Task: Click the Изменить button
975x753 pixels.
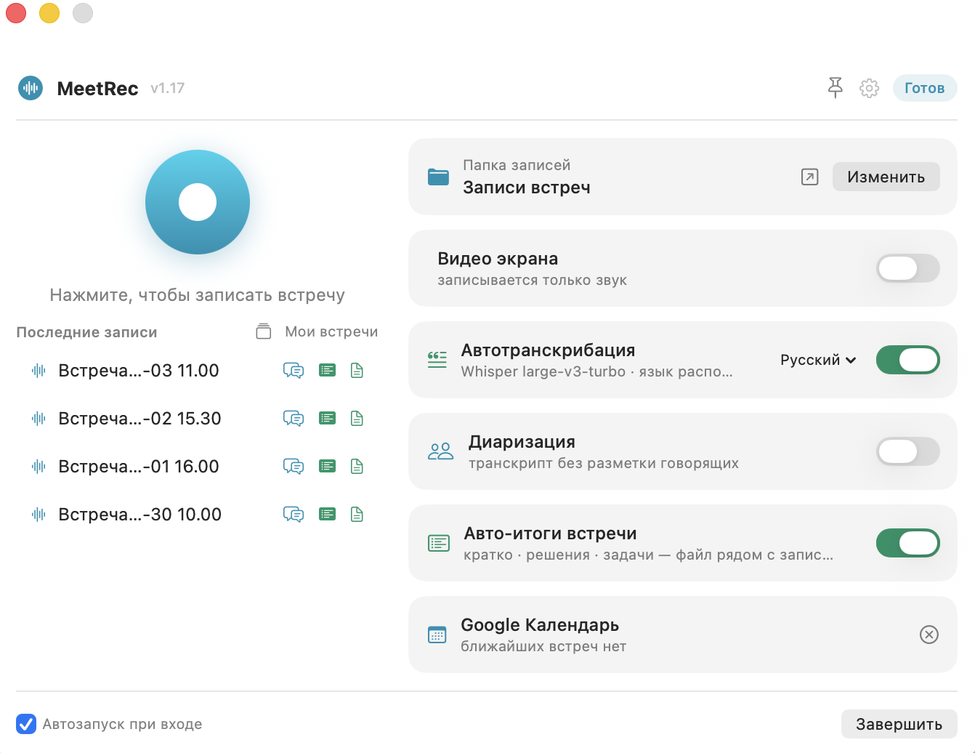Action: click(x=886, y=177)
